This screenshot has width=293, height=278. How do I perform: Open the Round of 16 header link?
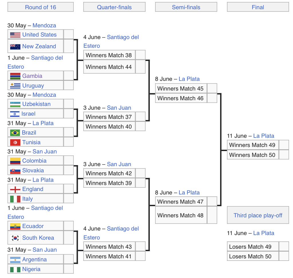tap(41, 7)
